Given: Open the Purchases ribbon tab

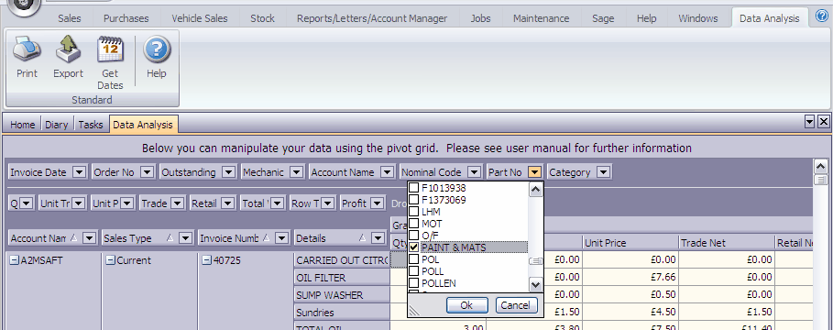Looking at the screenshot, I should point(126,18).
